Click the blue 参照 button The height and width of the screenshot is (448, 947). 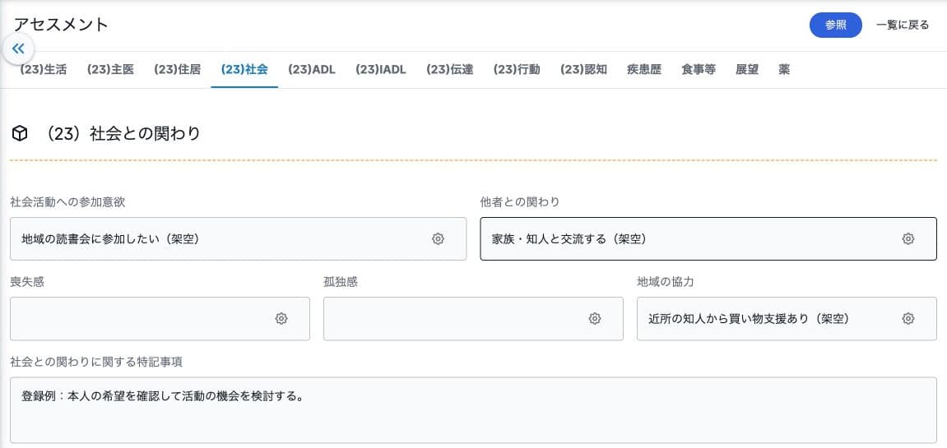835,25
